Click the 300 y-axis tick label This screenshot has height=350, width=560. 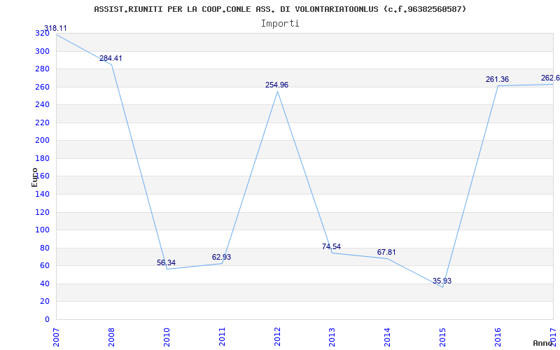pyautogui.click(x=42, y=51)
